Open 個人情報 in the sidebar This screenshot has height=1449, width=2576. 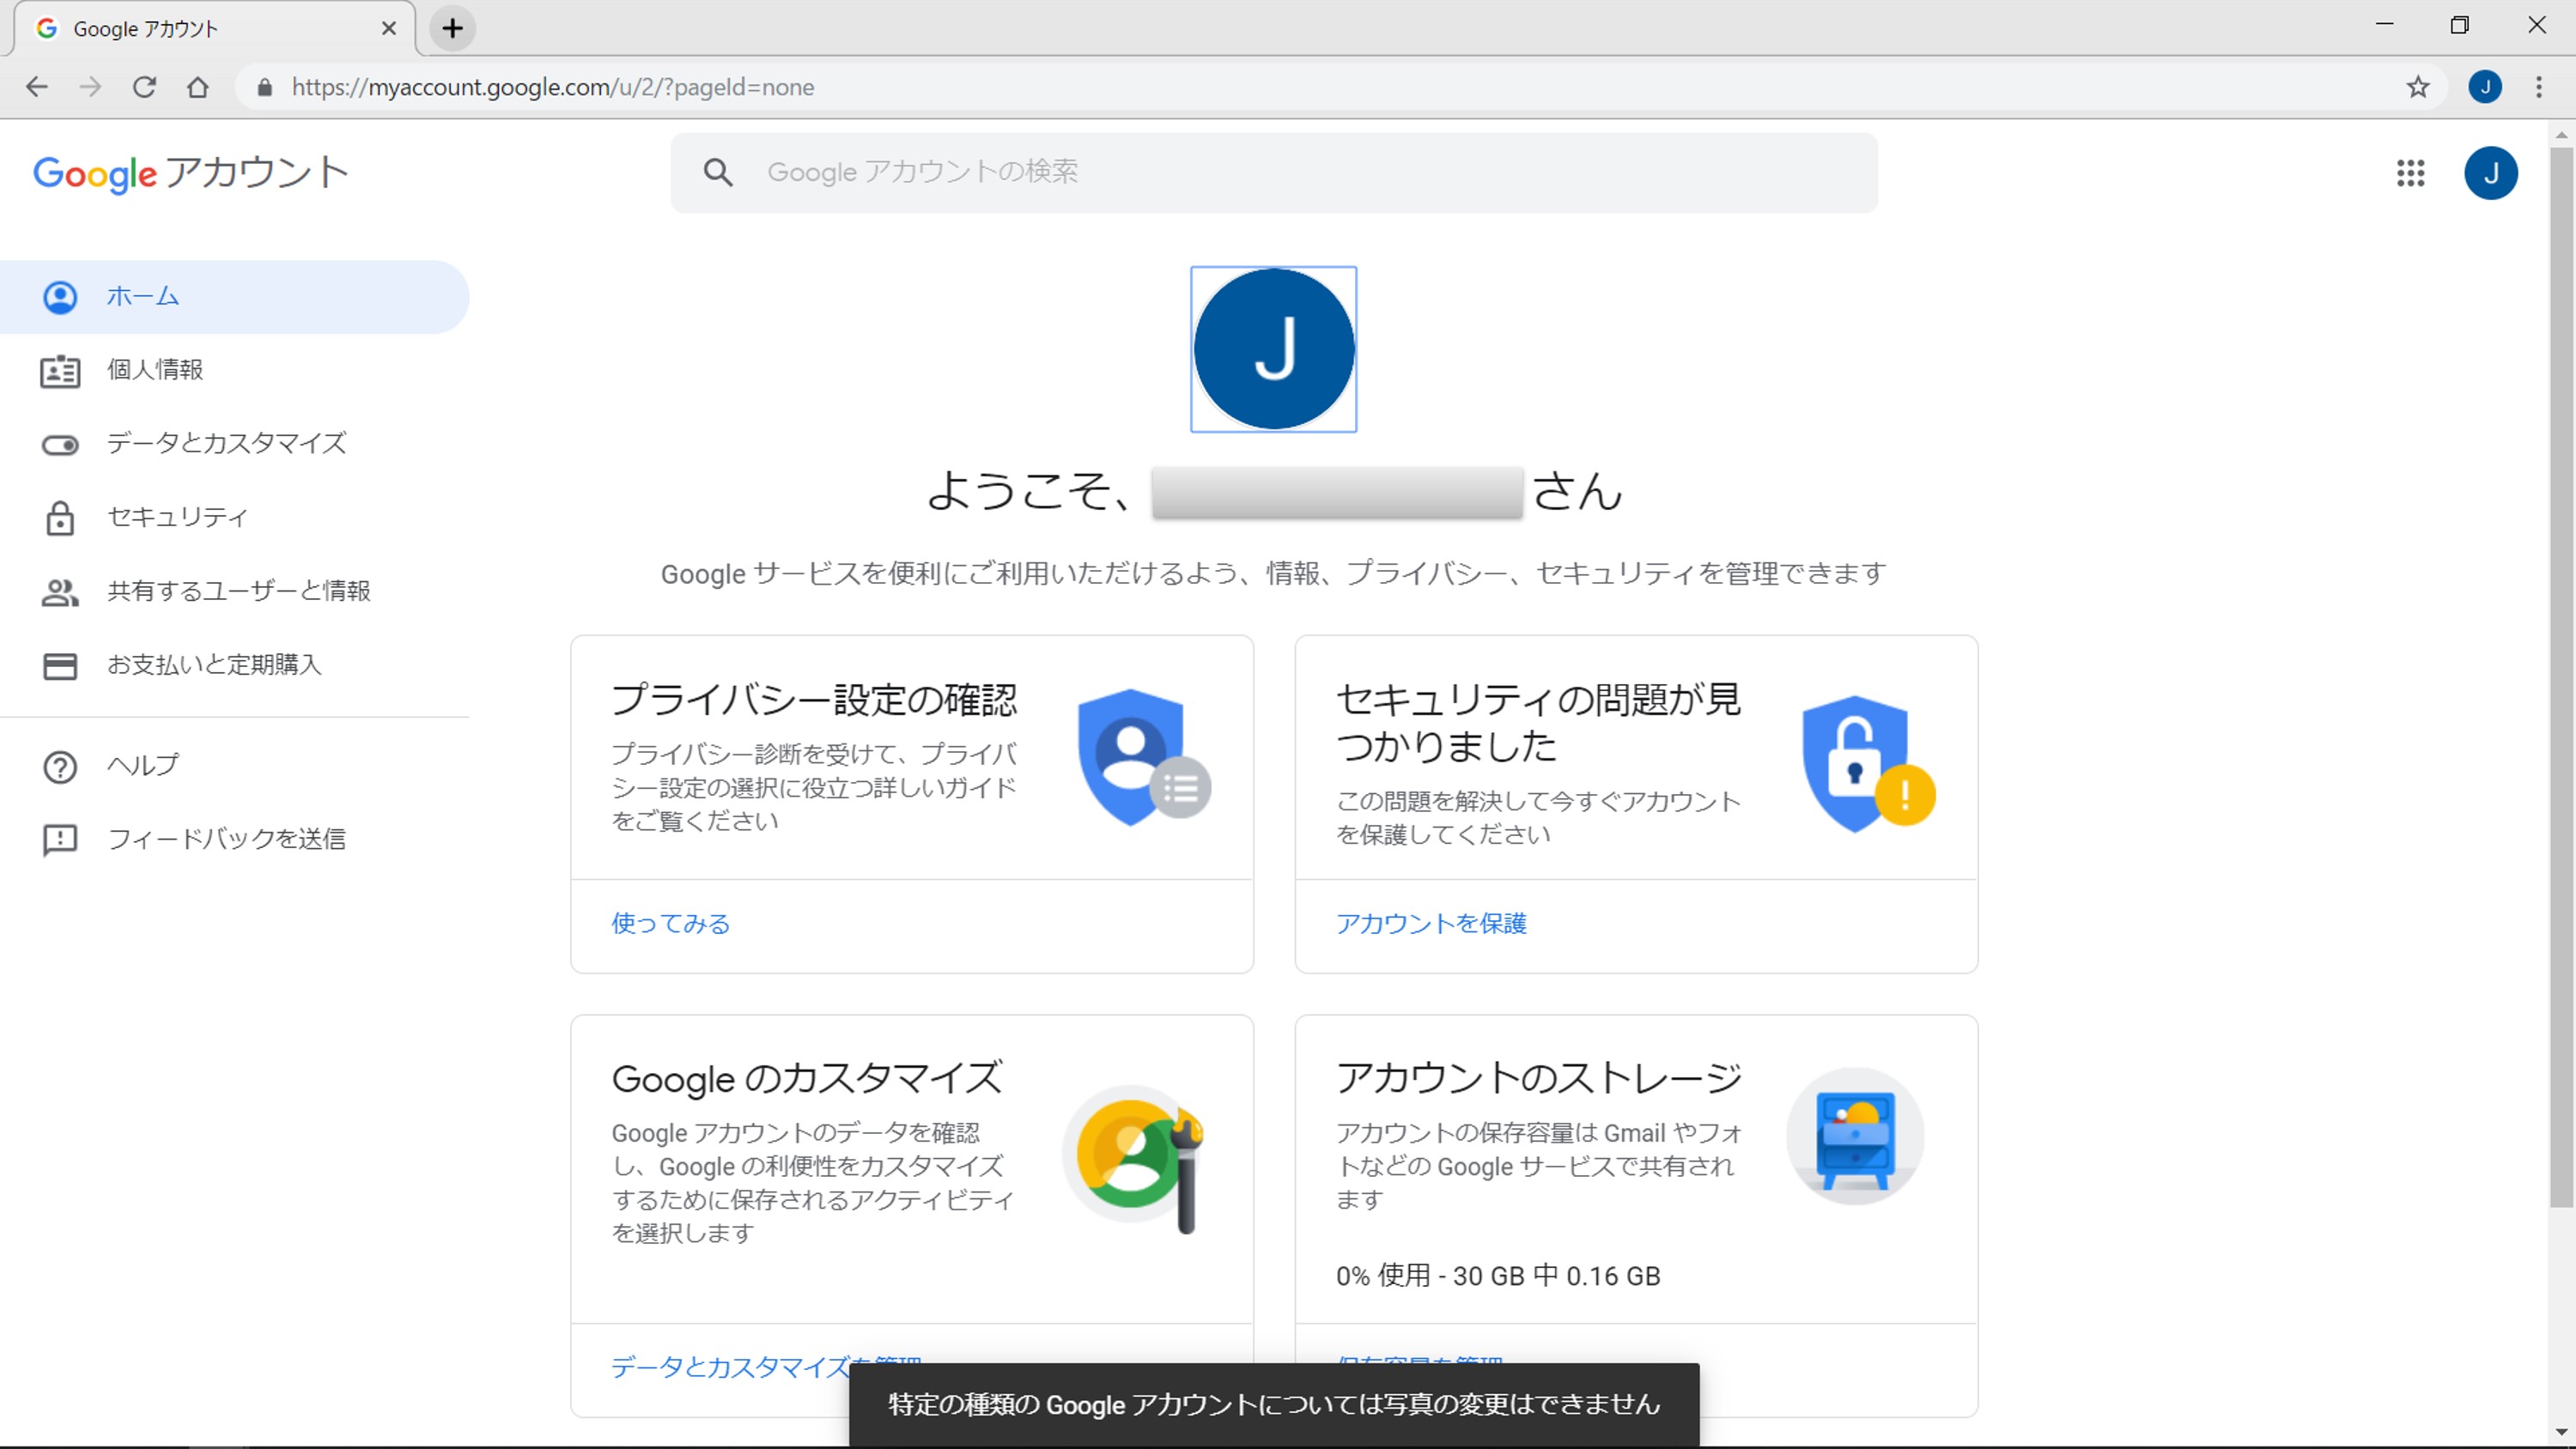(234, 371)
